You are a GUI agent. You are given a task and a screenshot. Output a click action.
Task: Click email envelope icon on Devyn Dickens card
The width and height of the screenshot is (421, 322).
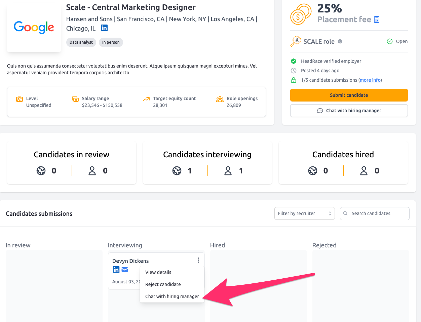(125, 270)
